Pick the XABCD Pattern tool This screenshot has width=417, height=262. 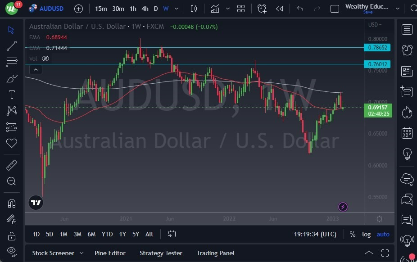tap(11, 111)
